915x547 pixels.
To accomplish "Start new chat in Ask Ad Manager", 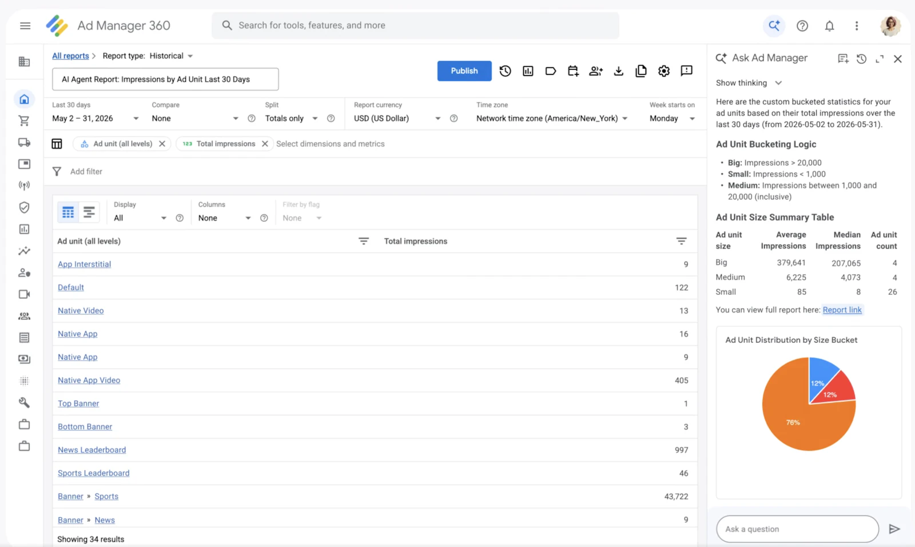I will tap(843, 58).
